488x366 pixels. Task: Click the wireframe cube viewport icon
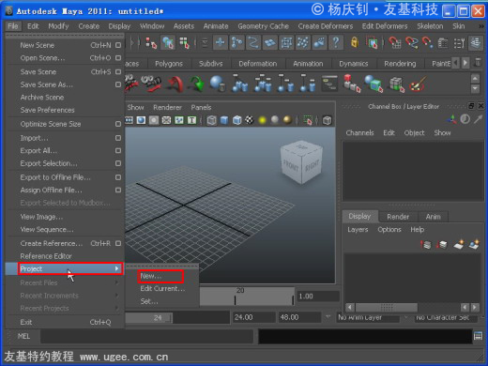(211, 120)
